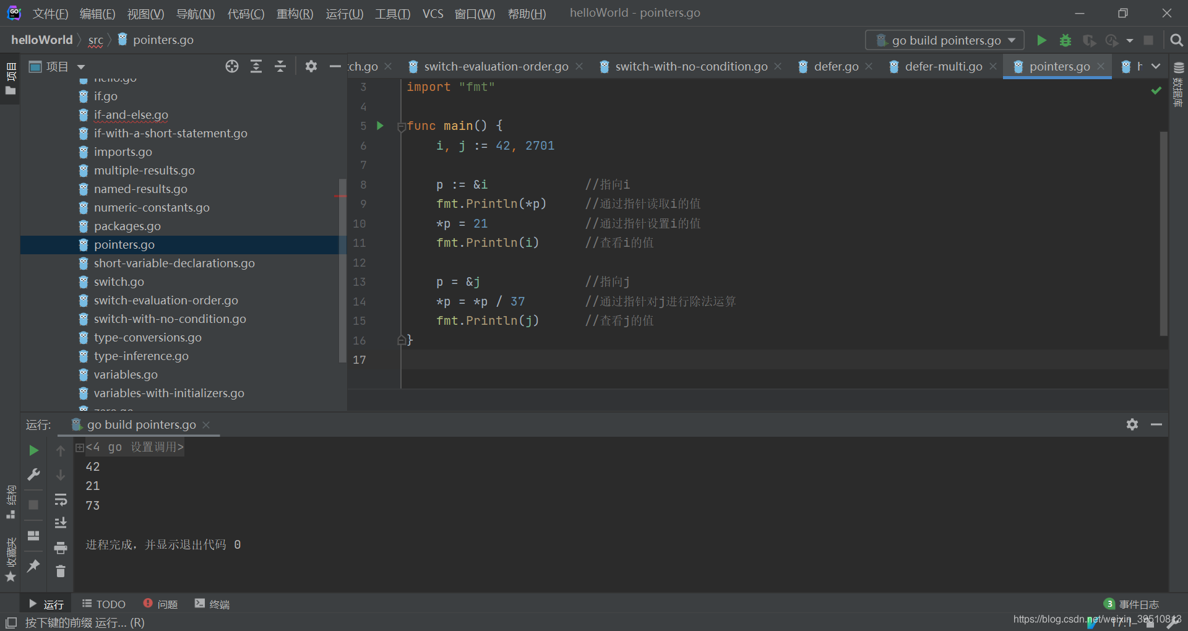The width and height of the screenshot is (1188, 631).
Task: Open project panel settings gear
Action: (311, 66)
